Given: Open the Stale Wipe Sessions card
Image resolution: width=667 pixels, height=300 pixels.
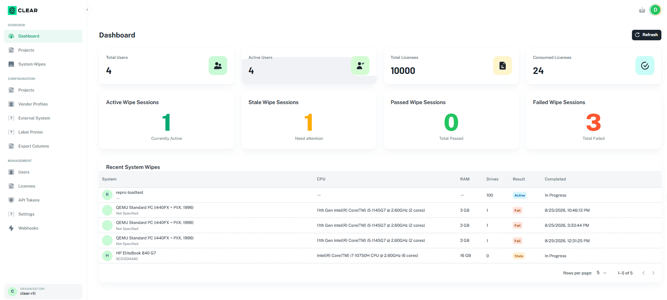Looking at the screenshot, I should [309, 120].
